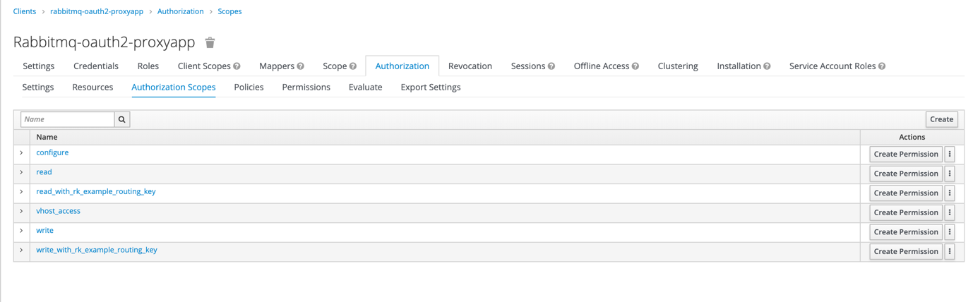This screenshot has width=973, height=302.
Task: Click help icon beside Installation tab
Action: 767,66
